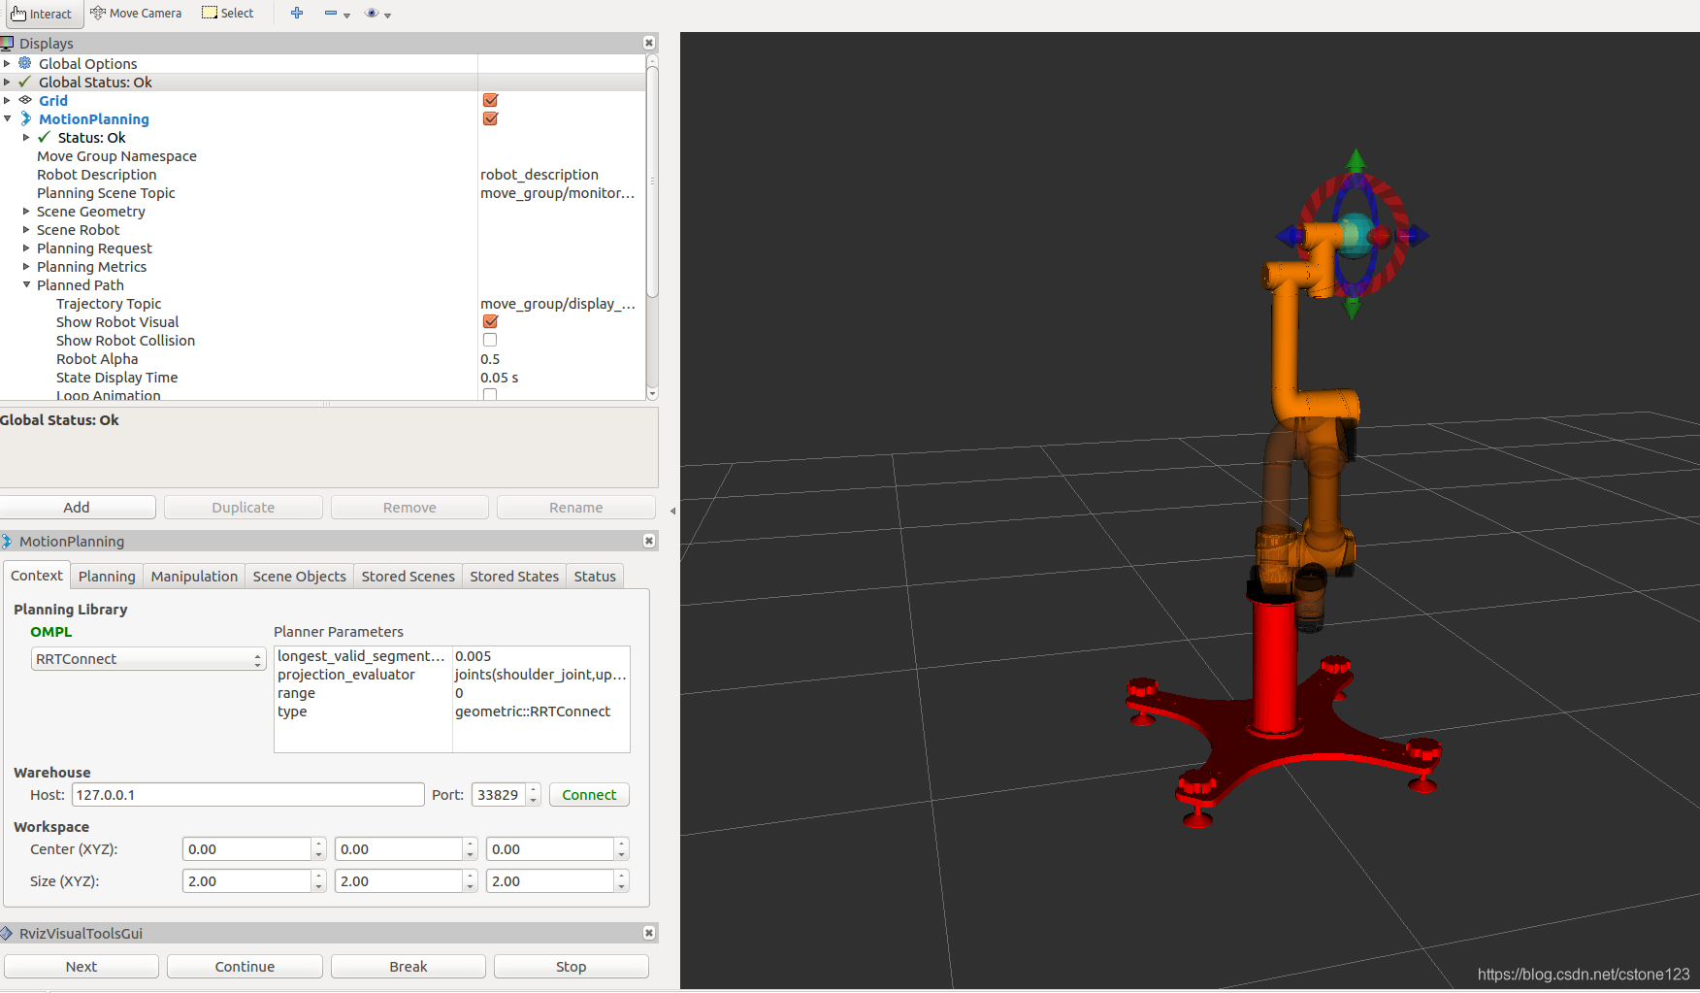1700x993 pixels.
Task: Click the Displays panel monitor icon
Action: [7, 43]
